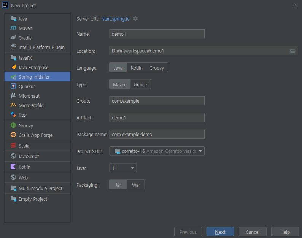Click the Artifact input field
This screenshot has width=302, height=238.
click(x=157, y=117)
